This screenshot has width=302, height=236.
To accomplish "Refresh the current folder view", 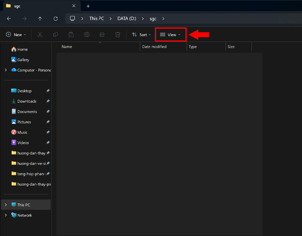I will [56, 18].
